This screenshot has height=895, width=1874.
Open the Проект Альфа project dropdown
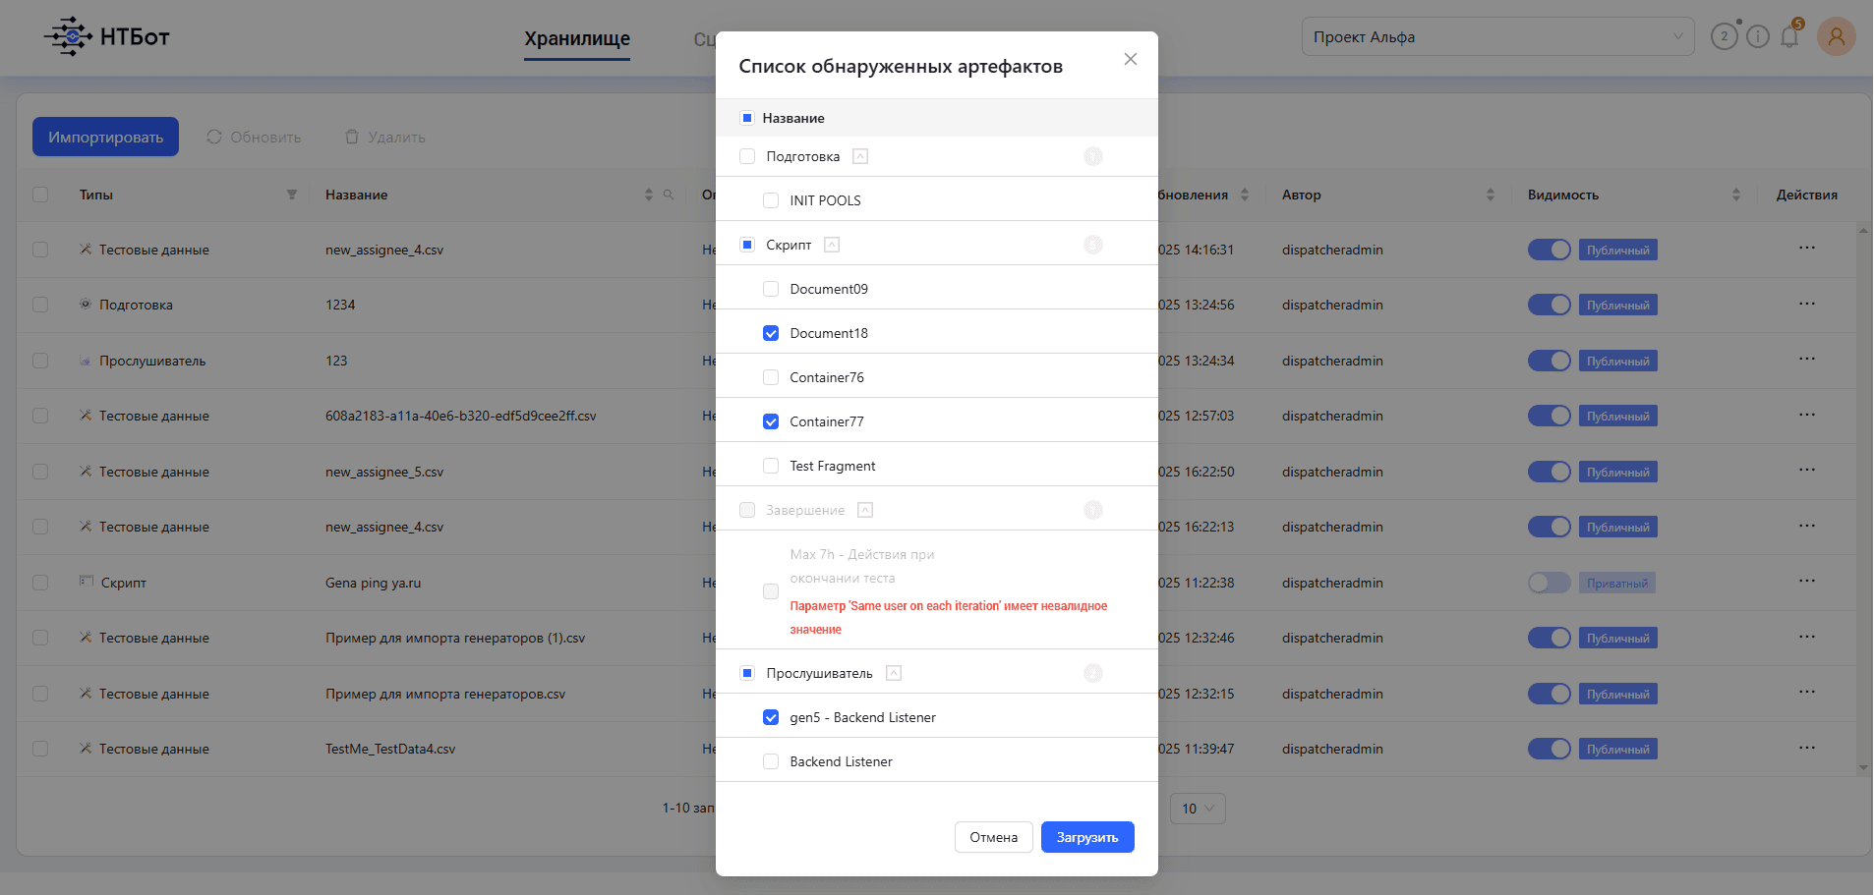point(1498,37)
